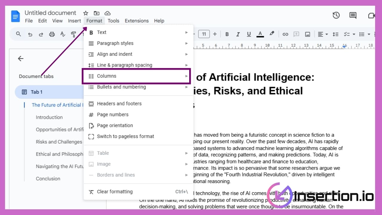Star the Untitled document
The image size is (382, 215).
pos(86,13)
